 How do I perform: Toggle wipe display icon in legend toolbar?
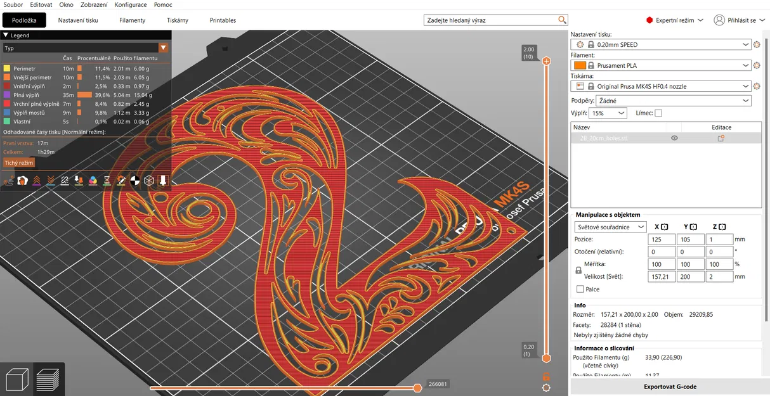pos(23,181)
